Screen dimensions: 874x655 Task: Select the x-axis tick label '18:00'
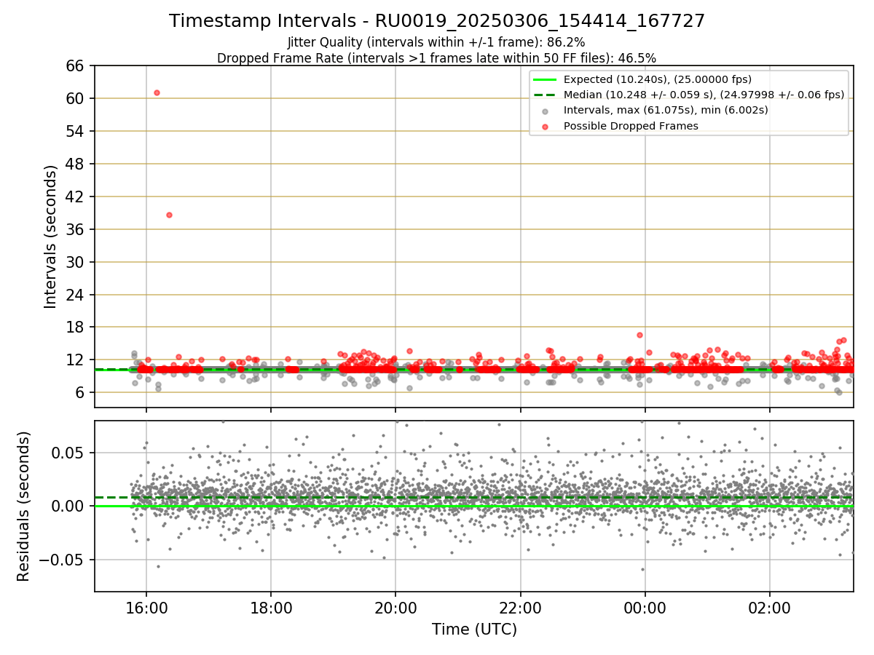[271, 607]
